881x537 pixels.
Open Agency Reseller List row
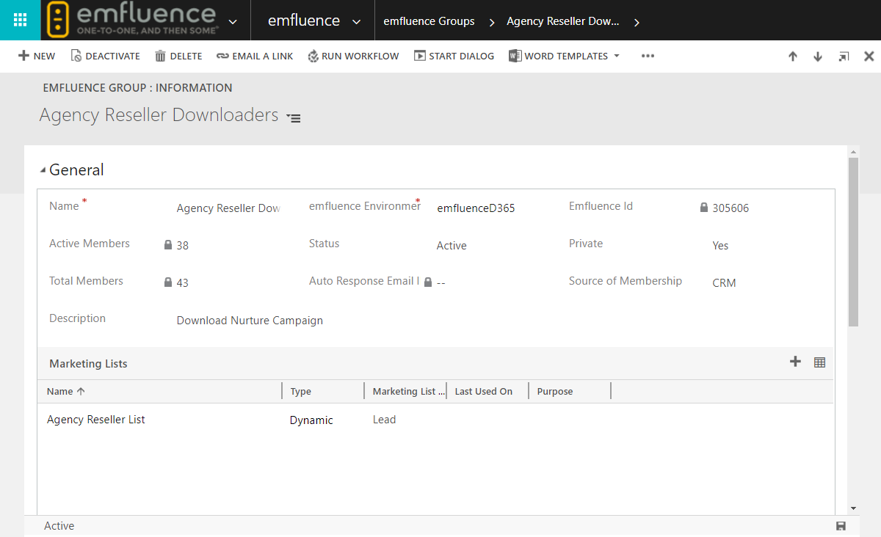click(x=96, y=420)
